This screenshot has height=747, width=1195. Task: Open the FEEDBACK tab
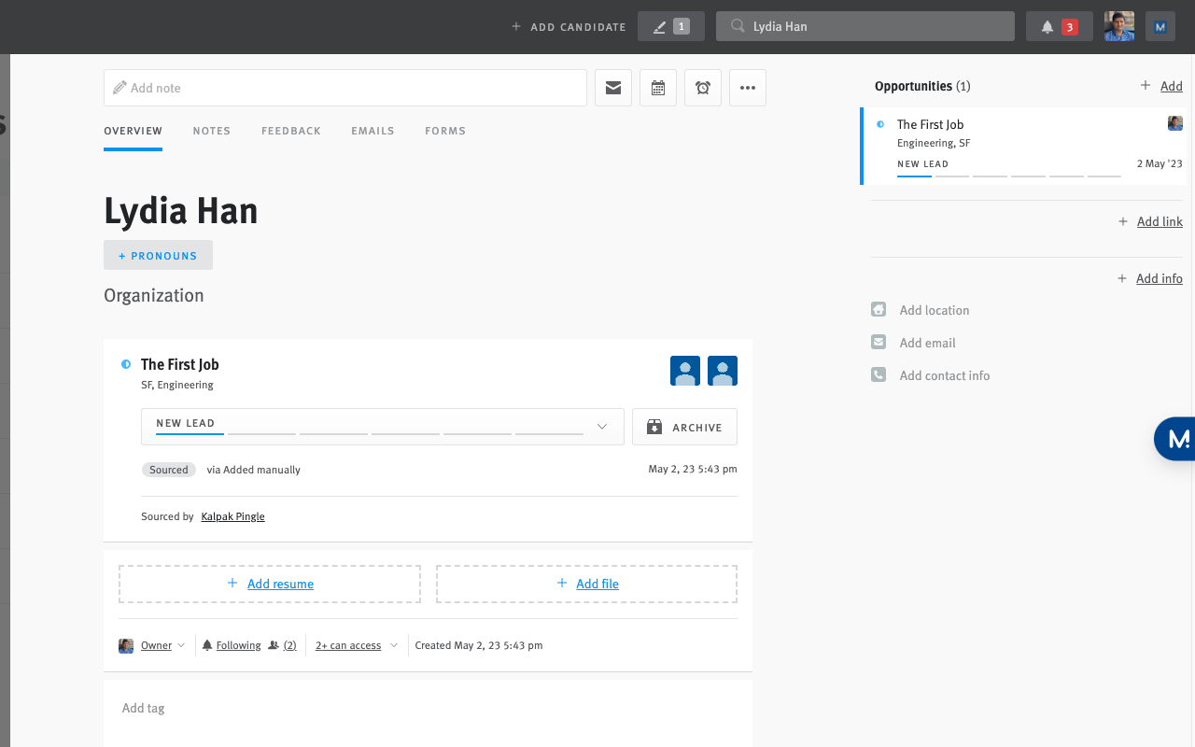[x=290, y=131]
